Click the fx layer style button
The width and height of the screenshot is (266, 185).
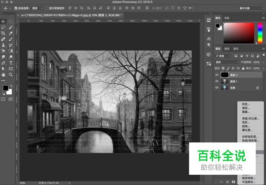pos(228,182)
